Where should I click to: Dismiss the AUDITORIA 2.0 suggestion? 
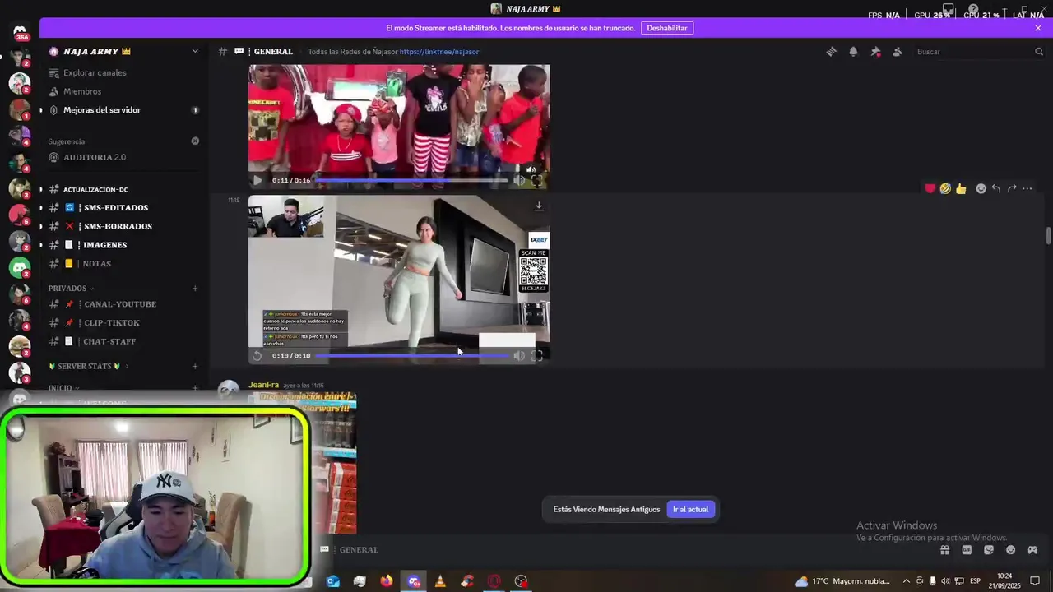coord(195,141)
